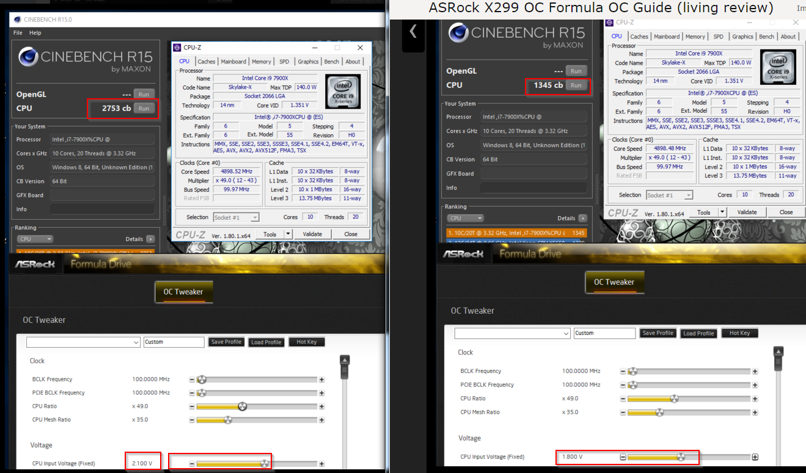Image resolution: width=806 pixels, height=473 pixels.
Task: Click BCLK Frequency minus icon in left Formula Drive
Action: pos(192,380)
